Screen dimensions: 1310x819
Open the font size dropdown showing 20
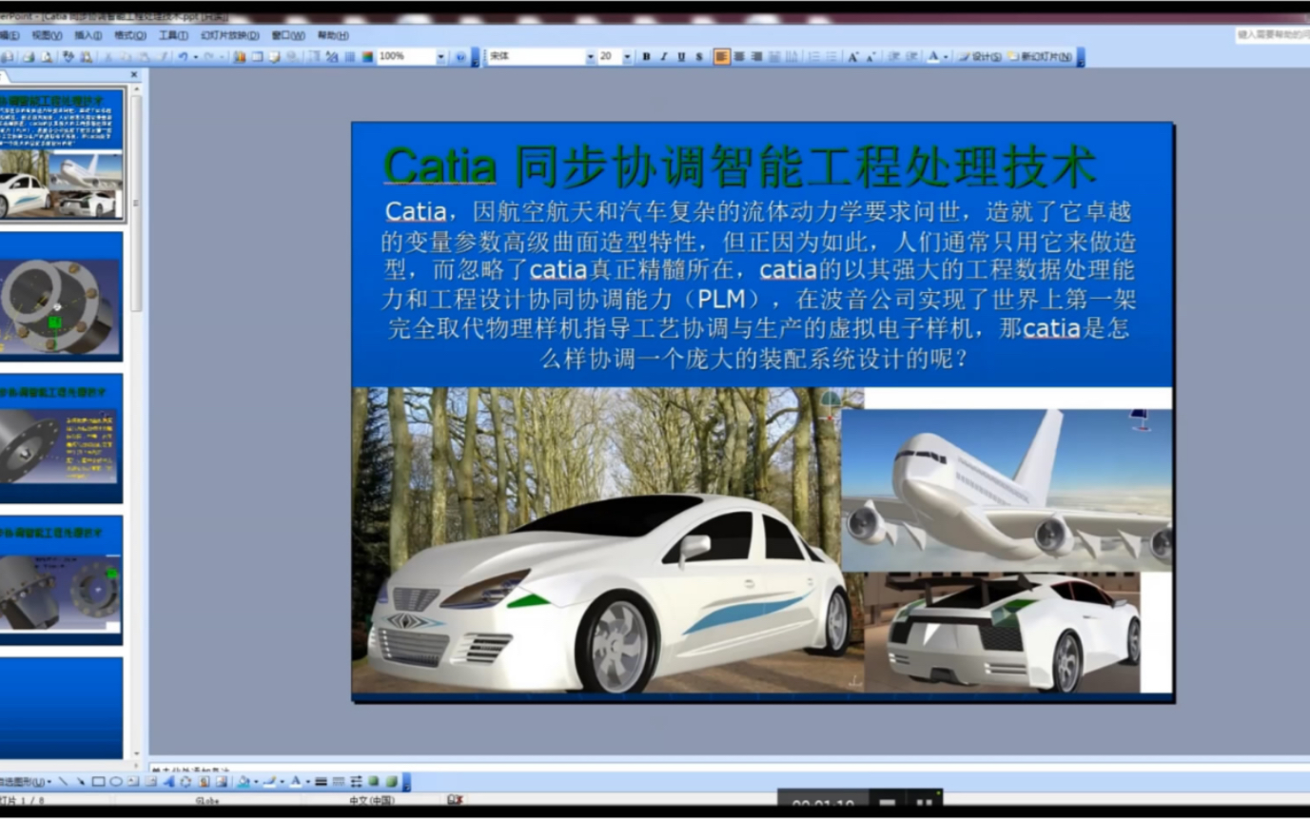(x=625, y=56)
